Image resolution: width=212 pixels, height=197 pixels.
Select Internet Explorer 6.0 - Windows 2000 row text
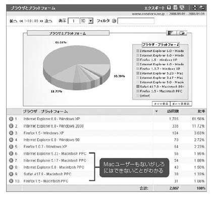(54, 126)
